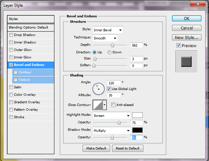Click the black shadow color swatch
209x161 pixels.
[138, 130]
